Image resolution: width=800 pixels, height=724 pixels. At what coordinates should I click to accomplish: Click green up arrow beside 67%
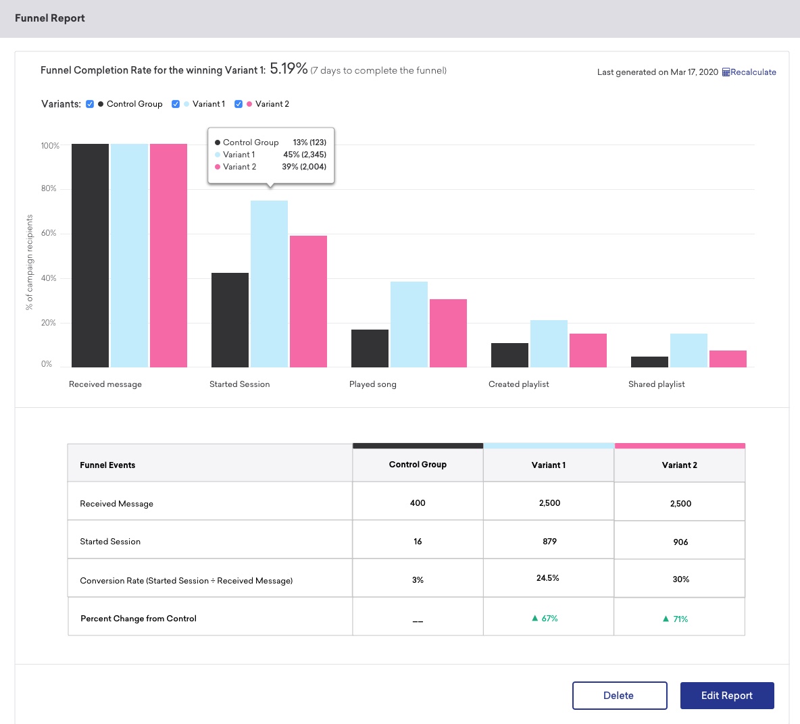535,618
